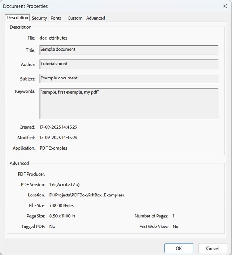Click the Created date value
232x255 pixels.
click(x=58, y=127)
